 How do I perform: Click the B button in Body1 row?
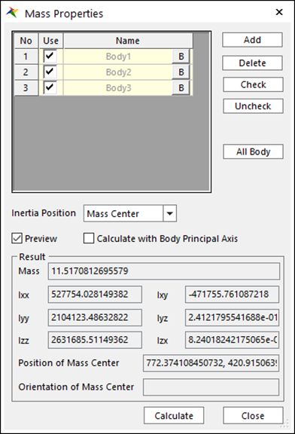(181, 57)
